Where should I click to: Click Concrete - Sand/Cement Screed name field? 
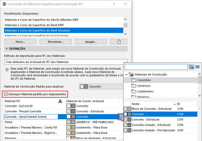click(31, 117)
